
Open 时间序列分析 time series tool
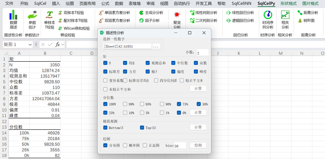(x=268, y=20)
